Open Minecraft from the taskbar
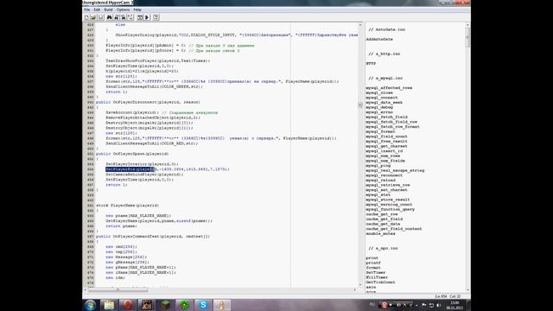The image size is (553, 311). tap(165, 305)
